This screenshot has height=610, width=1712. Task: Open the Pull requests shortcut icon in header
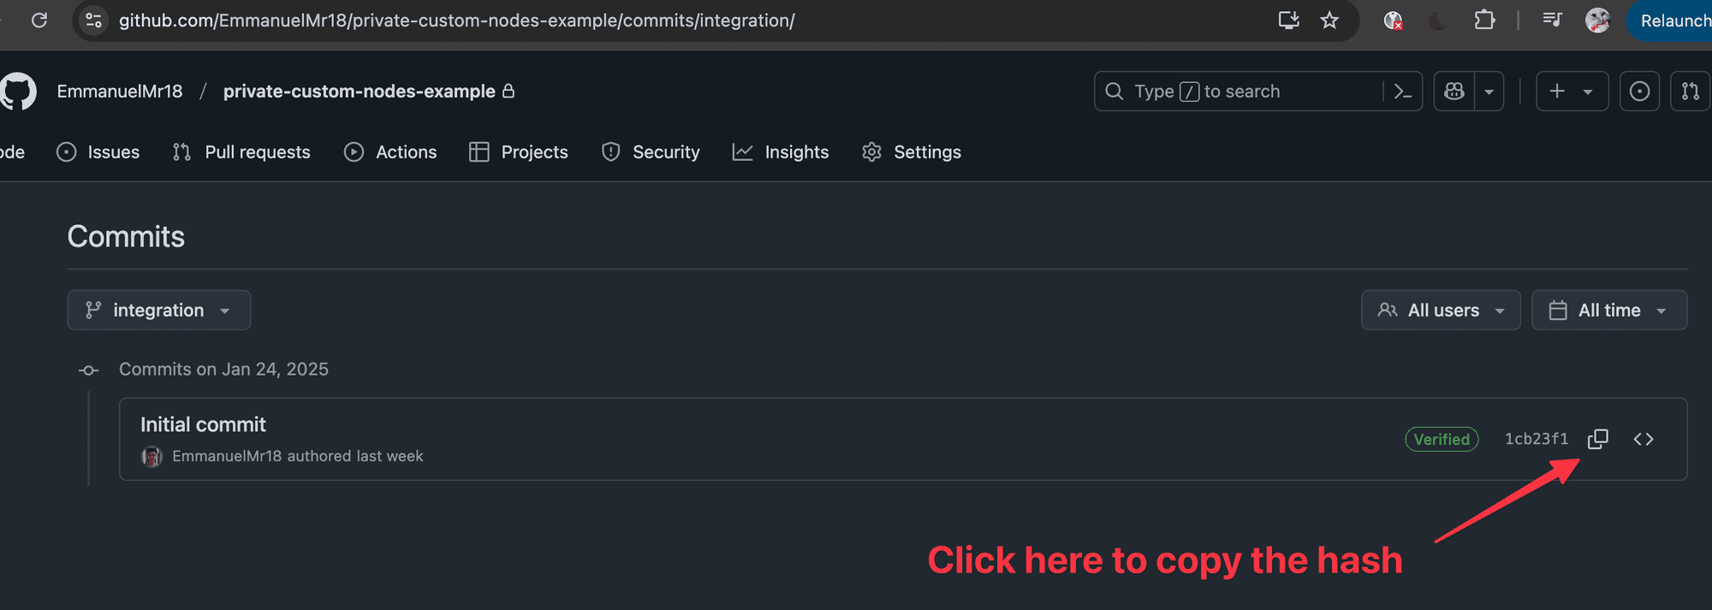[1690, 92]
